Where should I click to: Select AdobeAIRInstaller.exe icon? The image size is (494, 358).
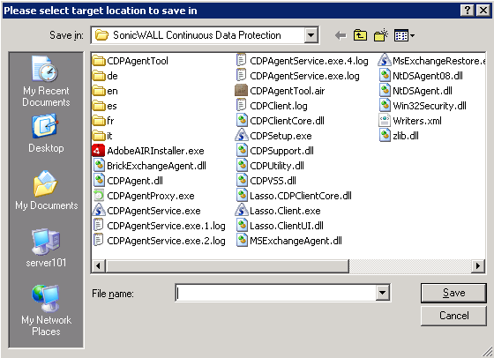[x=98, y=151]
